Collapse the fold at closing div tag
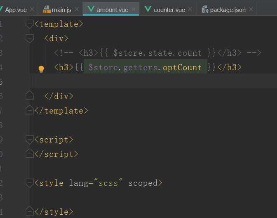The width and height of the screenshot is (277, 218). coord(30,95)
